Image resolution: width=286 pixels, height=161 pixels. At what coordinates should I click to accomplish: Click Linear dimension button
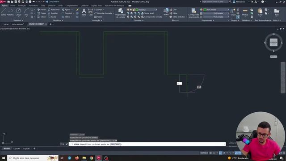[98, 10]
